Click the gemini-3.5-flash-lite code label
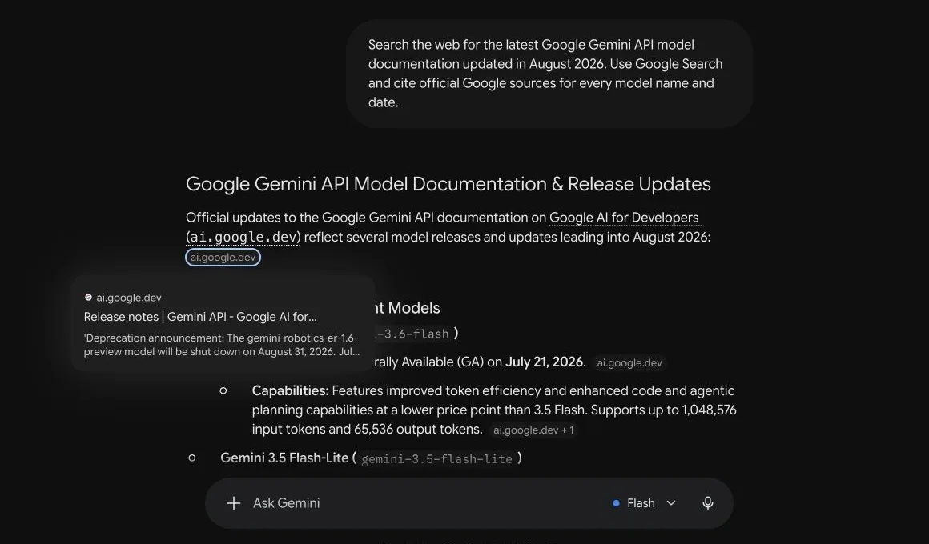Viewport: 929px width, 544px height. [436, 458]
